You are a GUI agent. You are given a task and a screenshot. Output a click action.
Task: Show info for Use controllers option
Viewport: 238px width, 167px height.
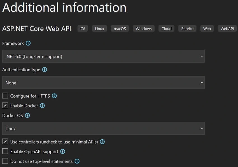tap(102, 142)
